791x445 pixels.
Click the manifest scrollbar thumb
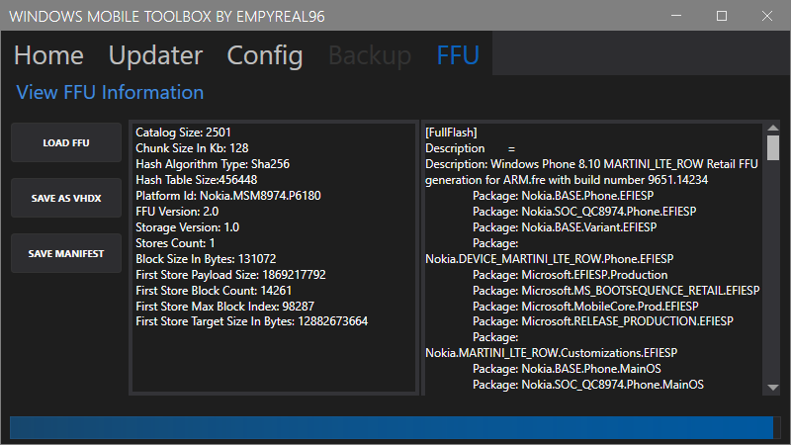[x=773, y=147]
